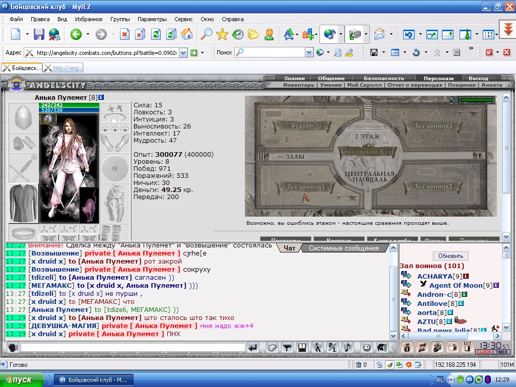Click the browser Back arrow button
The image size is (516, 387).
pyautogui.click(x=76, y=34)
